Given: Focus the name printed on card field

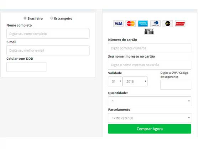Looking at the screenshot, I should 150,65.
